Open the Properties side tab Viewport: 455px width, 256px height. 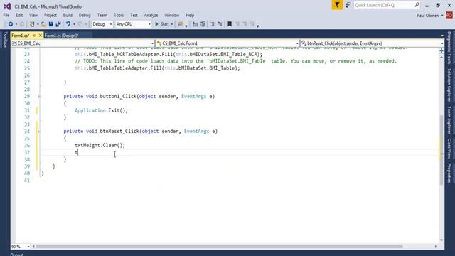point(449,174)
